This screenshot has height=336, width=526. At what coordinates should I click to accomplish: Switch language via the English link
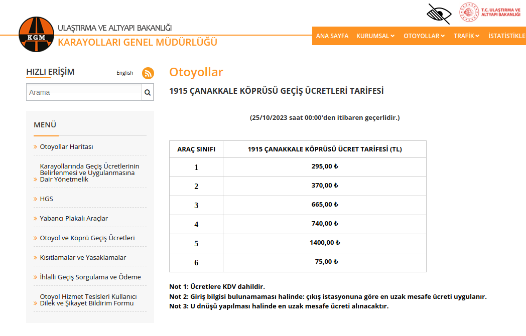point(124,73)
